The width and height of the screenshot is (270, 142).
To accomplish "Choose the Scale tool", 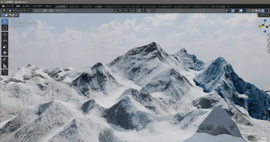I will (x=5, y=47).
